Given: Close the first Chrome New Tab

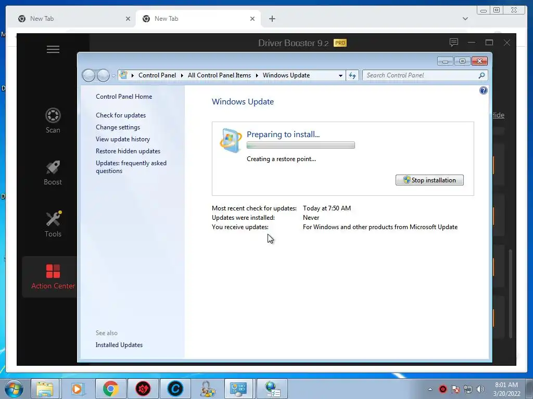Looking at the screenshot, I should [x=128, y=19].
